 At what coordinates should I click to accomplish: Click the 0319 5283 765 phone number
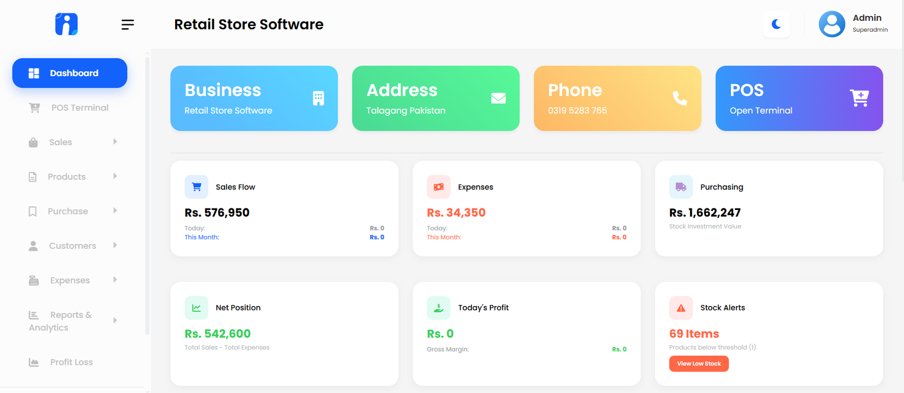(577, 111)
